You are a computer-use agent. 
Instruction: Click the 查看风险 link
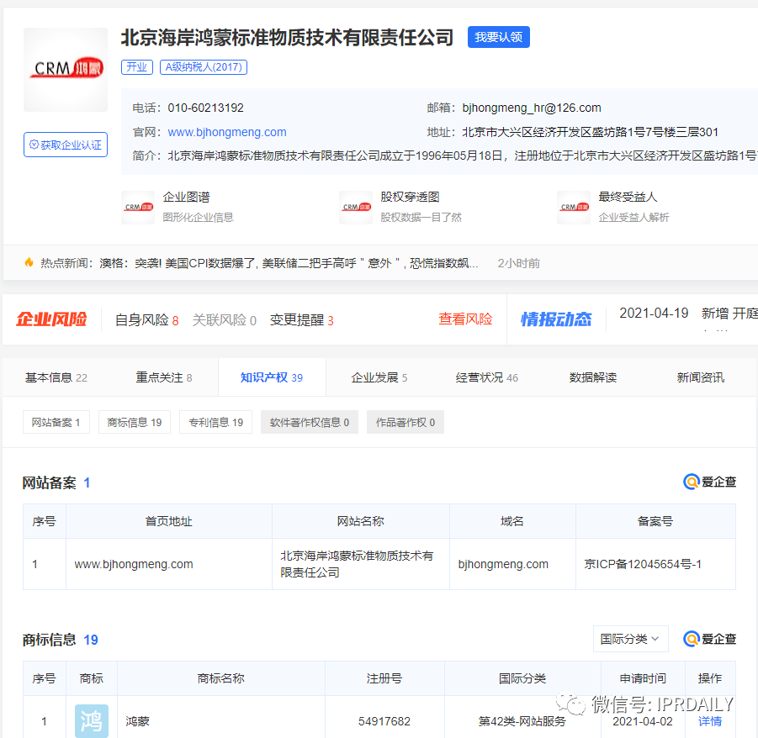tap(465, 319)
